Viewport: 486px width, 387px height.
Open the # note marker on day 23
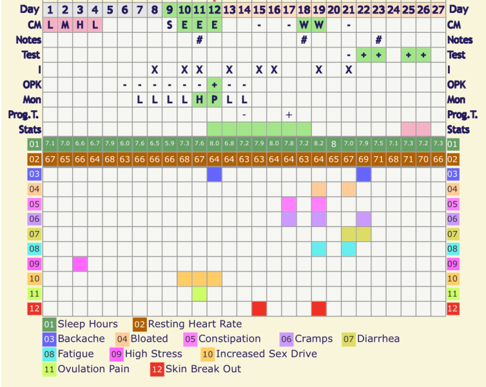pos(379,40)
